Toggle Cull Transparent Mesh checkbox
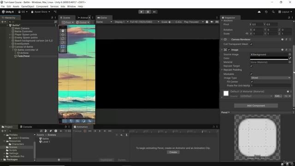The height and width of the screenshot is (166, 295). 251,44
